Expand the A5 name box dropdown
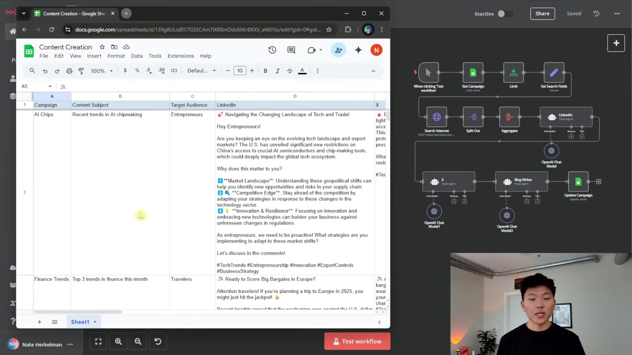 click(50, 86)
